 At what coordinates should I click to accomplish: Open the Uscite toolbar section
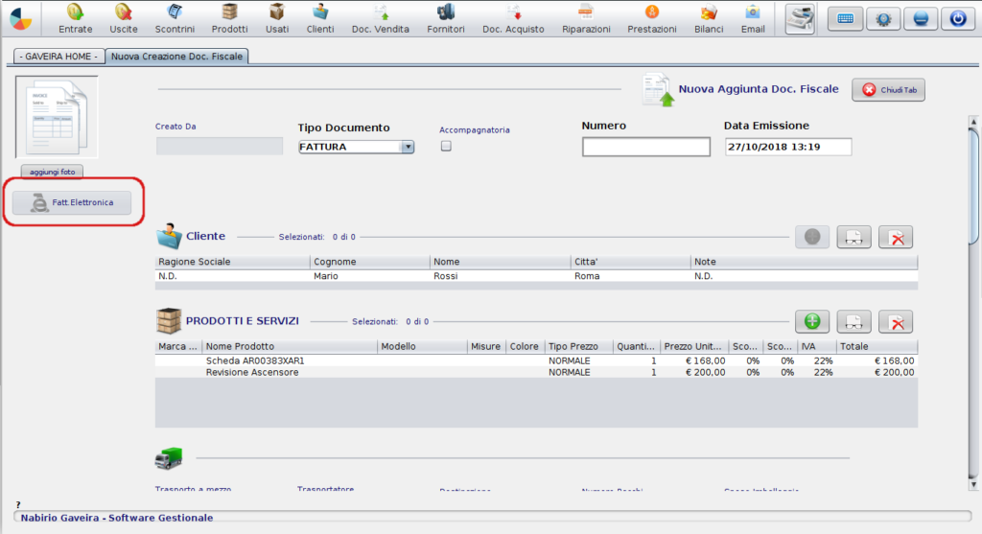[x=124, y=18]
